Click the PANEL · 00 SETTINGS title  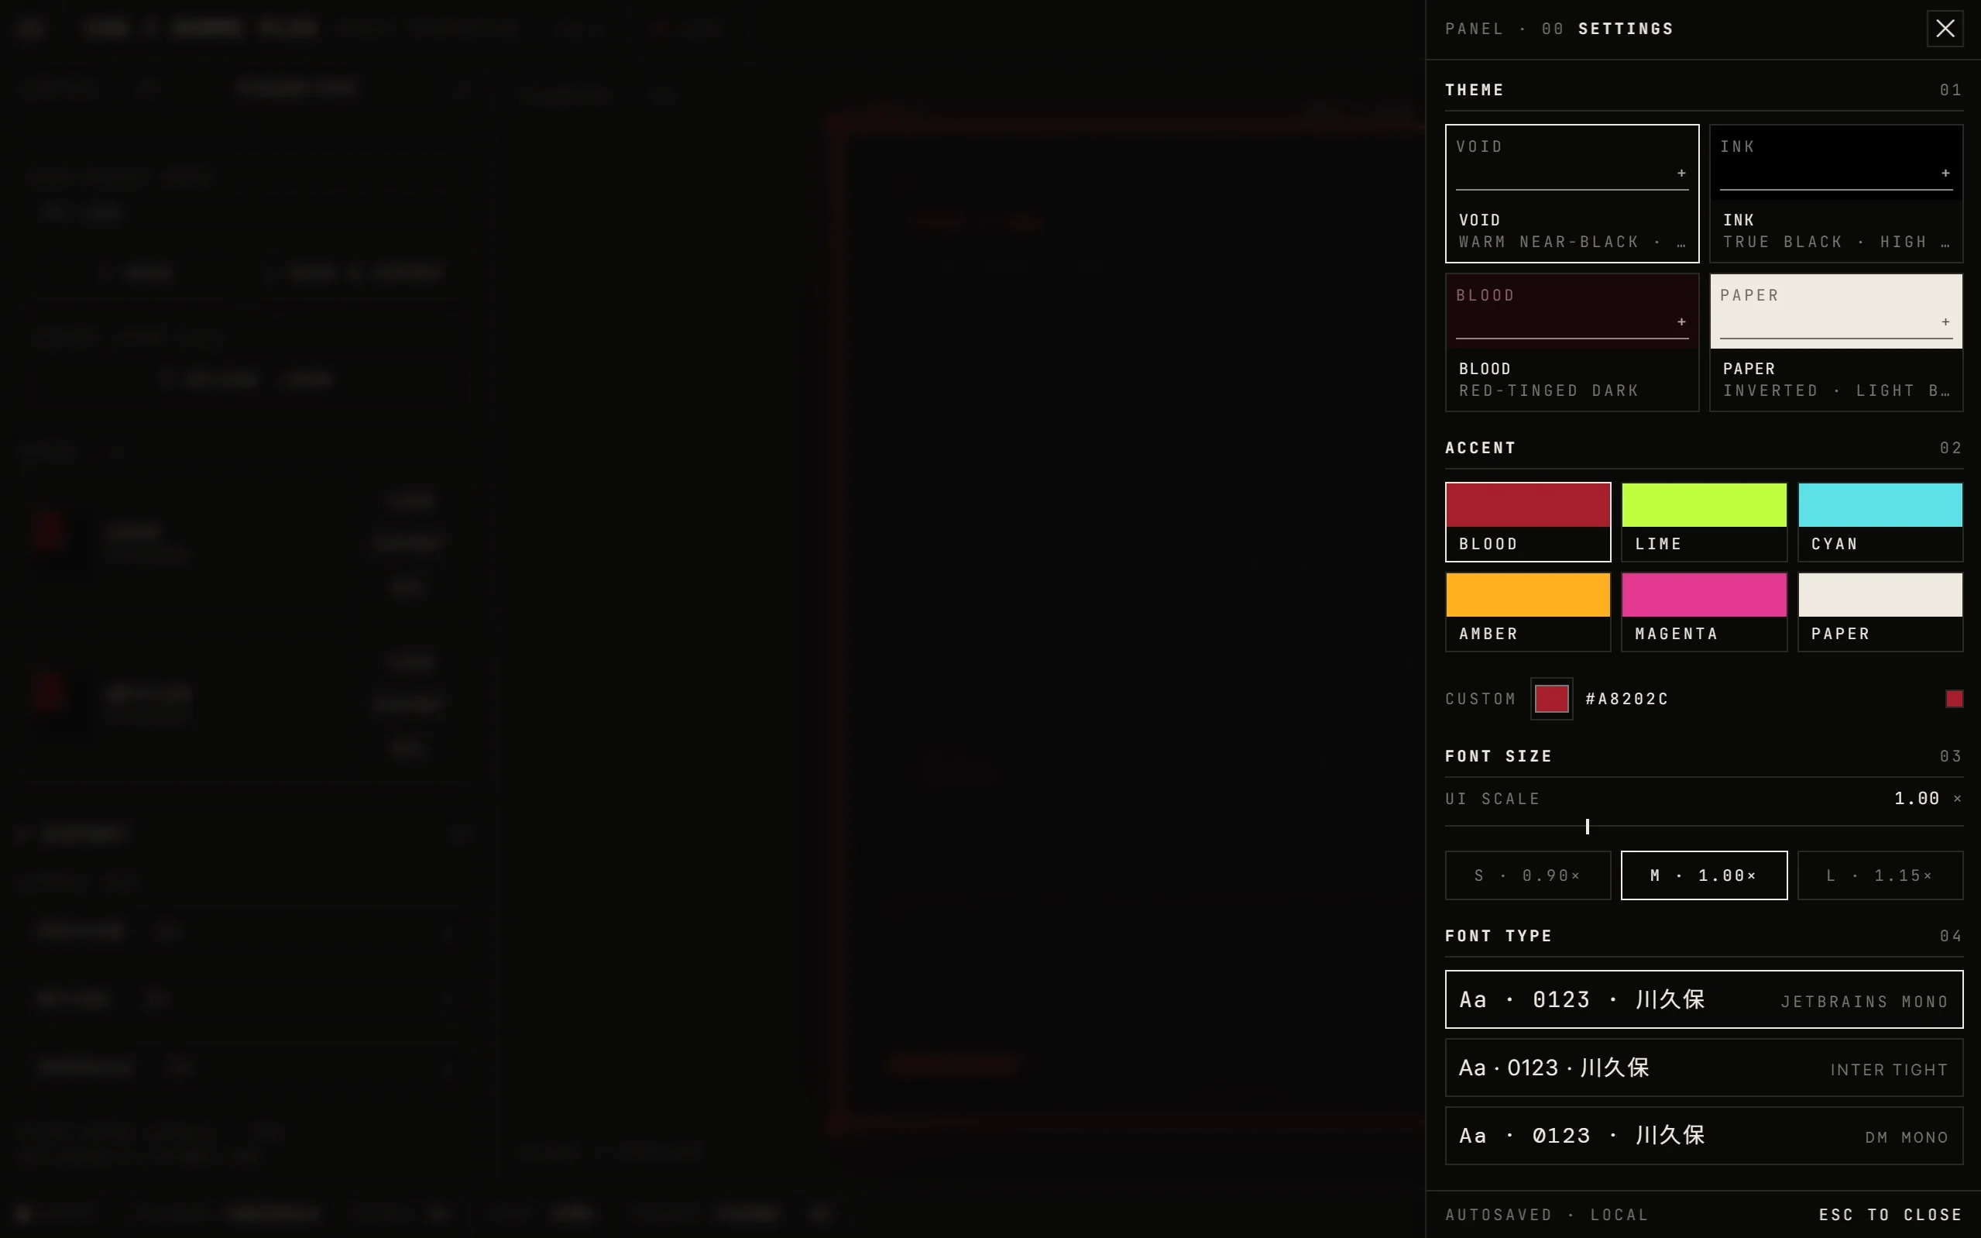(x=1559, y=29)
